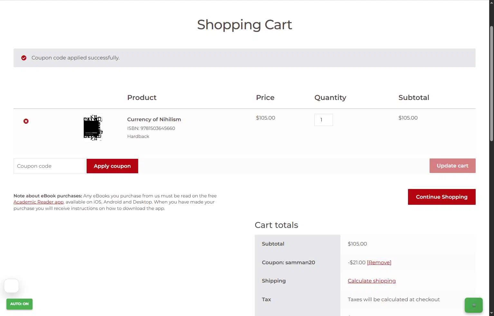Image resolution: width=494 pixels, height=316 pixels.
Task: Click the vertical page scrollbar thumb
Action: pyautogui.click(x=491, y=84)
